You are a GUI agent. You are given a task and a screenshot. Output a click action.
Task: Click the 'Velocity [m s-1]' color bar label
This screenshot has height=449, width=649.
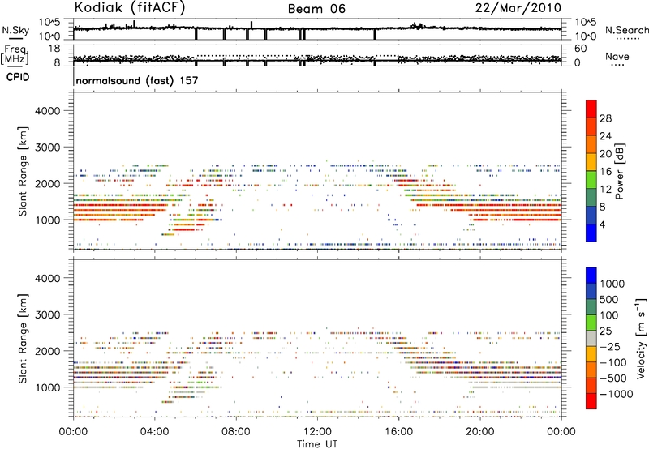(x=641, y=338)
